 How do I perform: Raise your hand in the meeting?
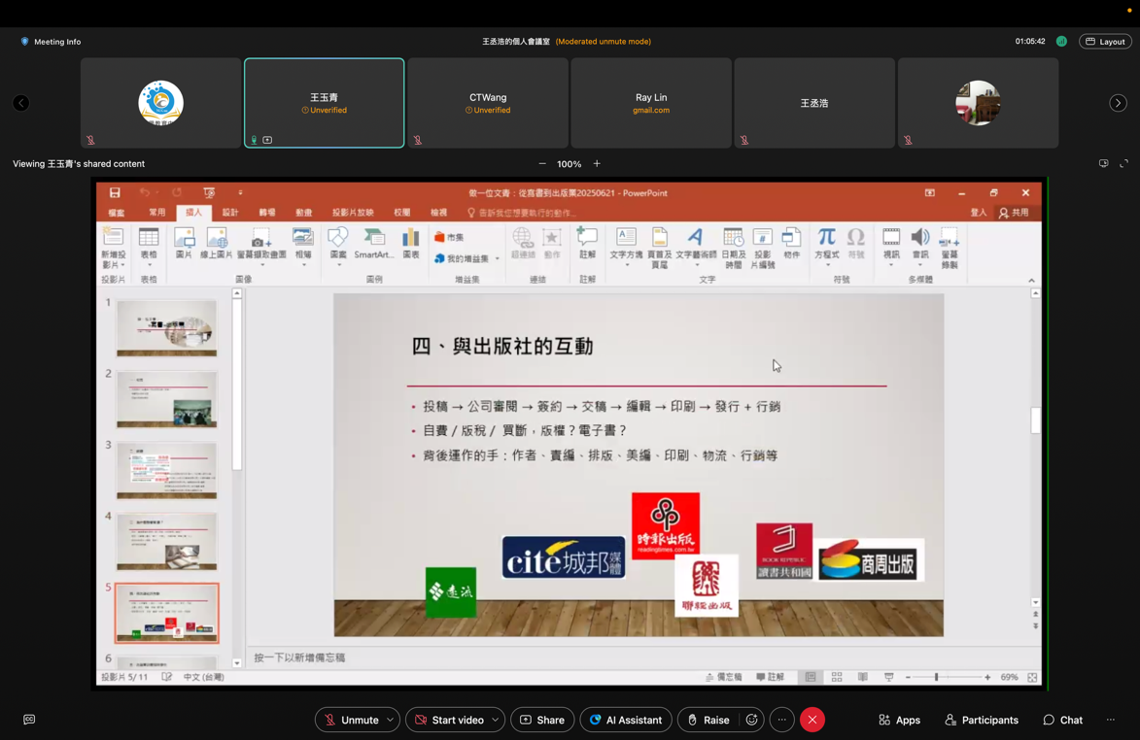coord(708,720)
